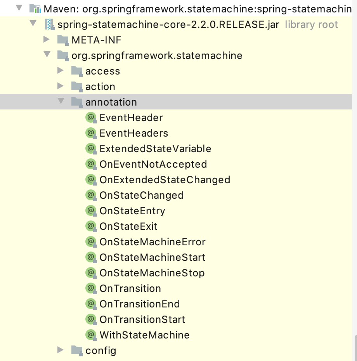The height and width of the screenshot is (361, 357).
Task: Select the OnTransition annotation
Action: click(x=130, y=288)
